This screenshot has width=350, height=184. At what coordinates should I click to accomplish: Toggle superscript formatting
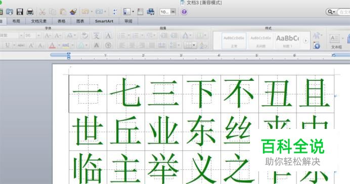(x=31, y=45)
